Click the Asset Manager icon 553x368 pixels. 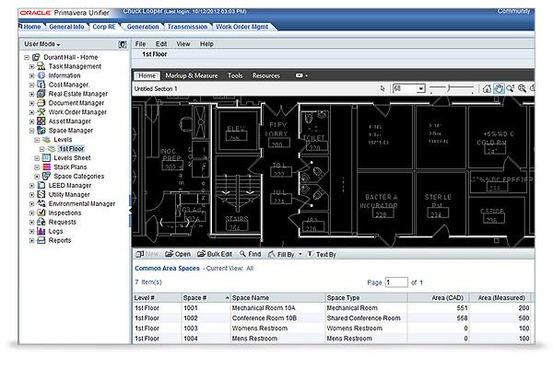[41, 121]
